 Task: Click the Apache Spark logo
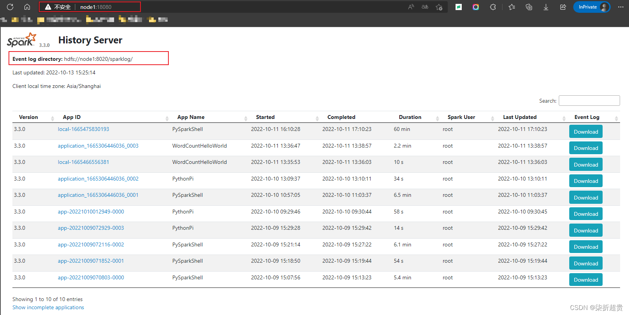[x=22, y=40]
